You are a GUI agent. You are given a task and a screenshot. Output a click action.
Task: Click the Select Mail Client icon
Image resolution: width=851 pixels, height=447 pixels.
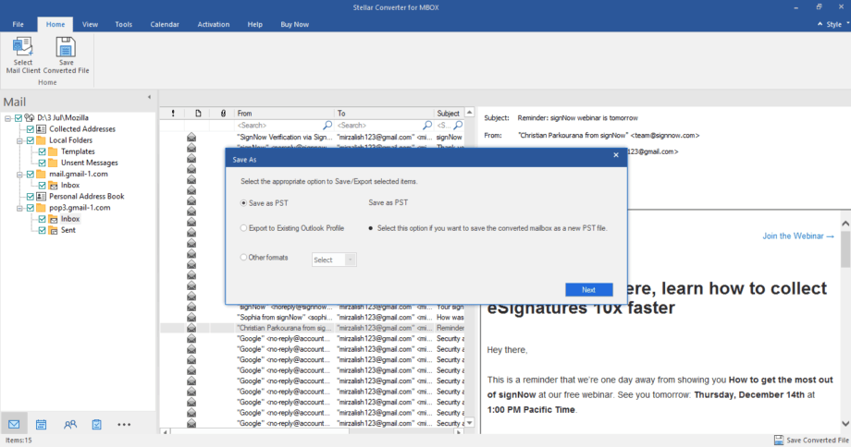(23, 48)
